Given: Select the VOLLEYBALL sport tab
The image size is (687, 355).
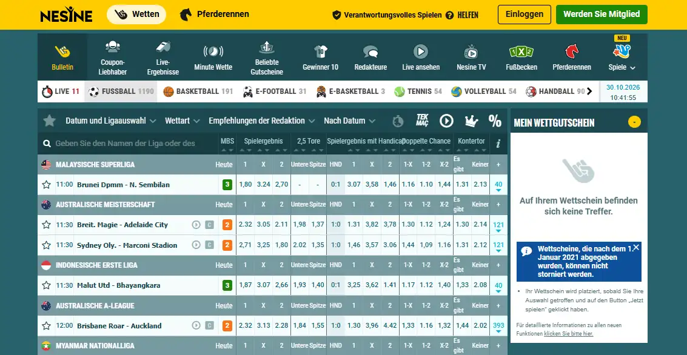Looking at the screenshot, I should [484, 91].
